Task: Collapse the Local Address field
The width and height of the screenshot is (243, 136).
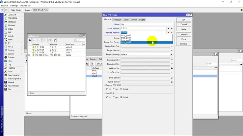Action: [x=172, y=29]
